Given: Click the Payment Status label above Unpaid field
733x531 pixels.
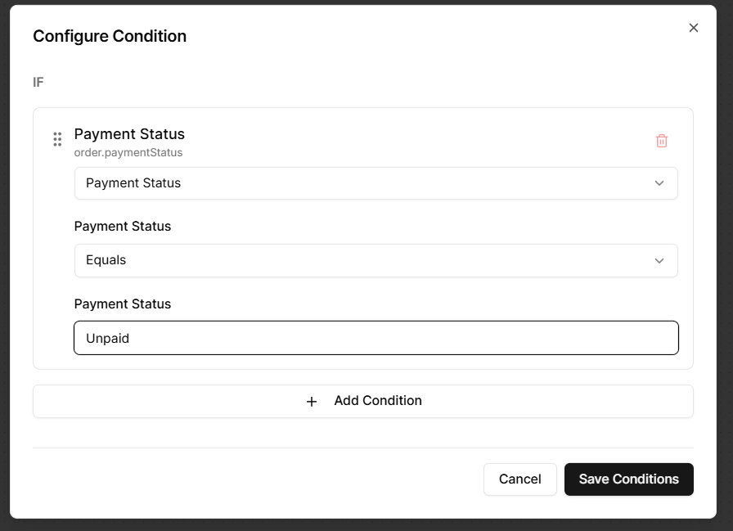Looking at the screenshot, I should [123, 304].
